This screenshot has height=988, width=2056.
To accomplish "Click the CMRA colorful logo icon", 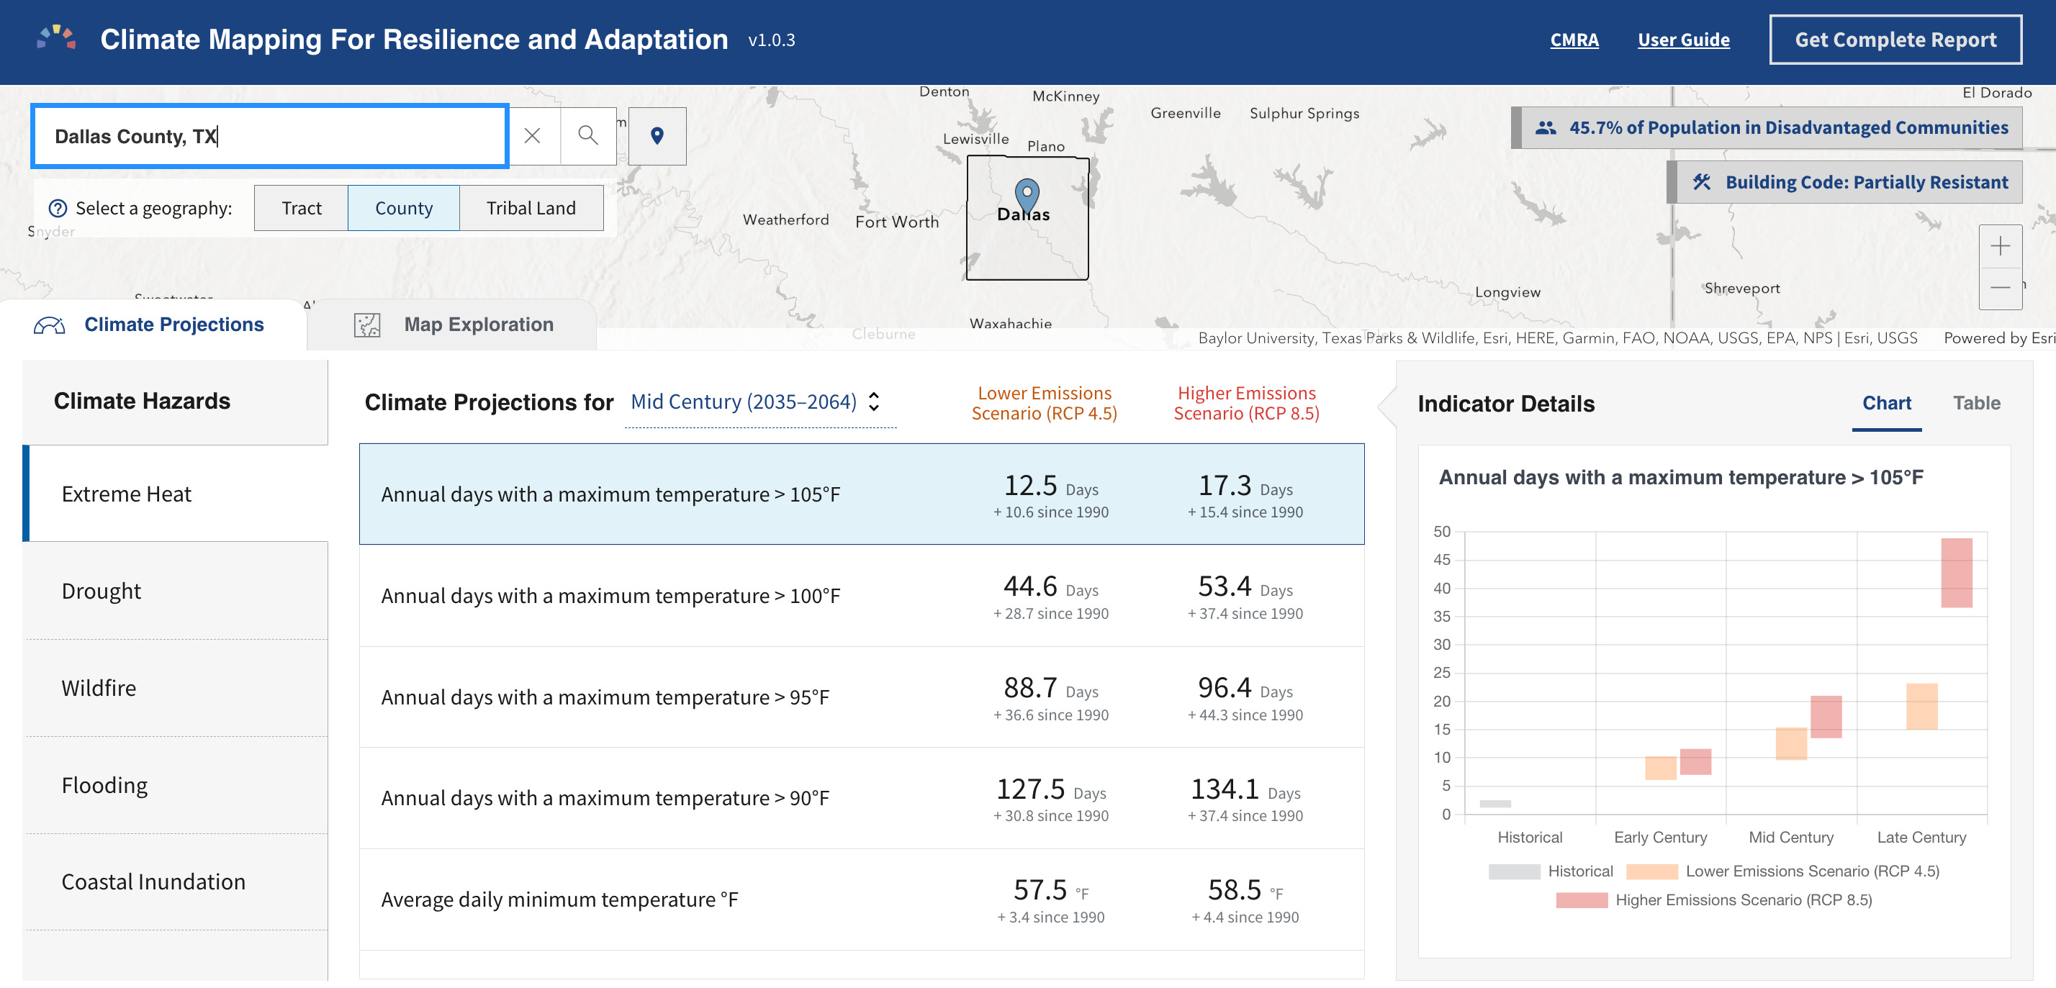I will tap(56, 38).
